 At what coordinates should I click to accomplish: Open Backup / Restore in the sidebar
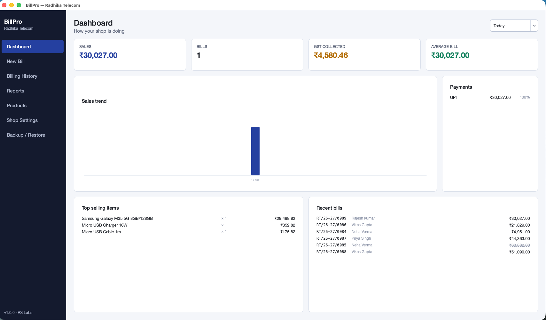pyautogui.click(x=33, y=135)
